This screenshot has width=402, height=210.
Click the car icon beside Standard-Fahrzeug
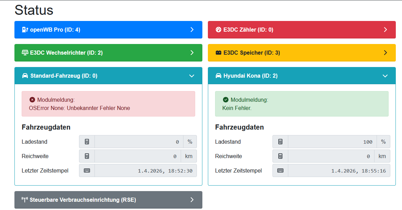pos(25,76)
